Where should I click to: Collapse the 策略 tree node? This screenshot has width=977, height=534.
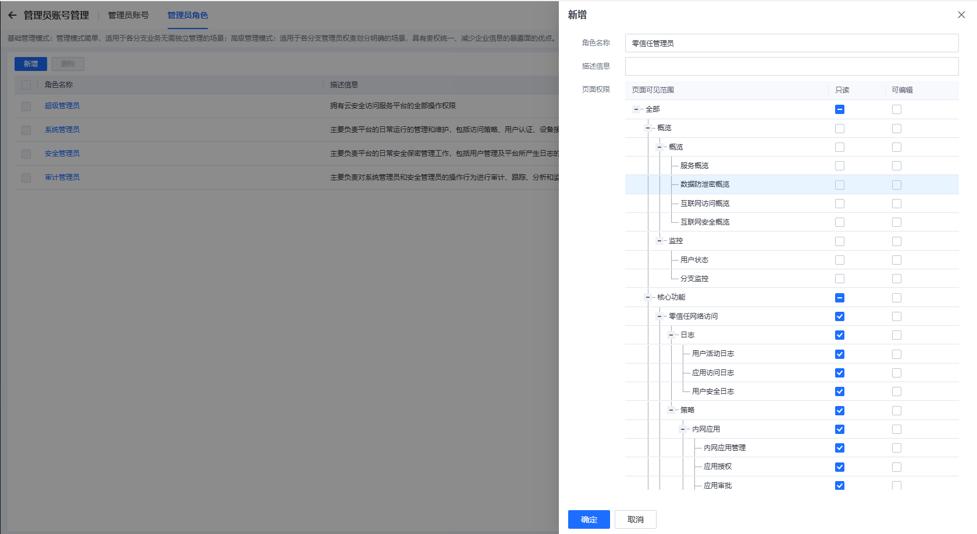click(x=671, y=410)
